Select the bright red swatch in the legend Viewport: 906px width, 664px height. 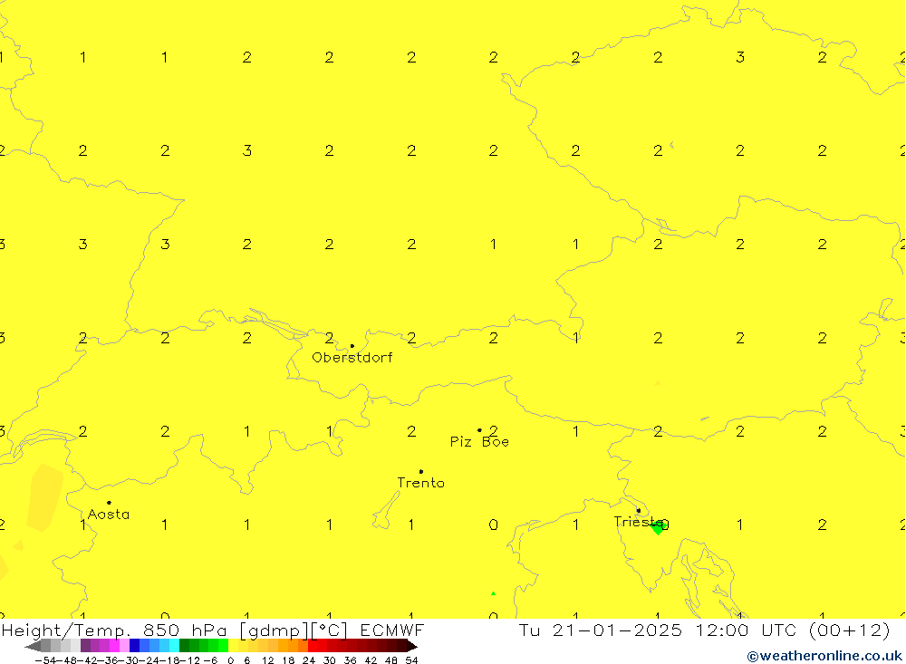[x=318, y=646]
